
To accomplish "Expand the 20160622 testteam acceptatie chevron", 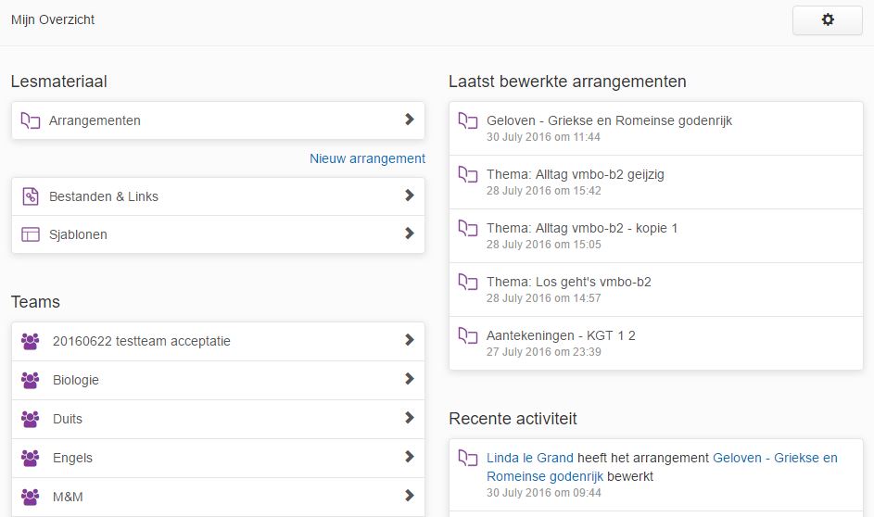I will pyautogui.click(x=409, y=340).
